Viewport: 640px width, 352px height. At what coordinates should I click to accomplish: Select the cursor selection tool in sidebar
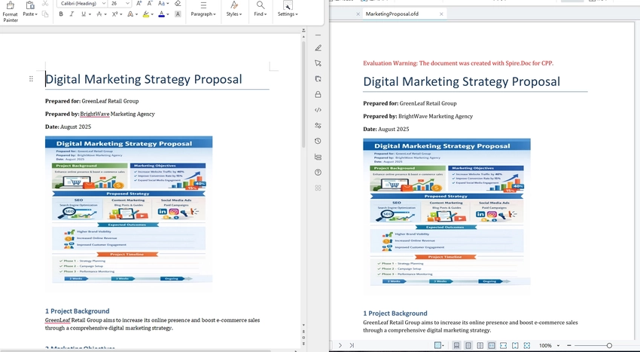pos(318,63)
